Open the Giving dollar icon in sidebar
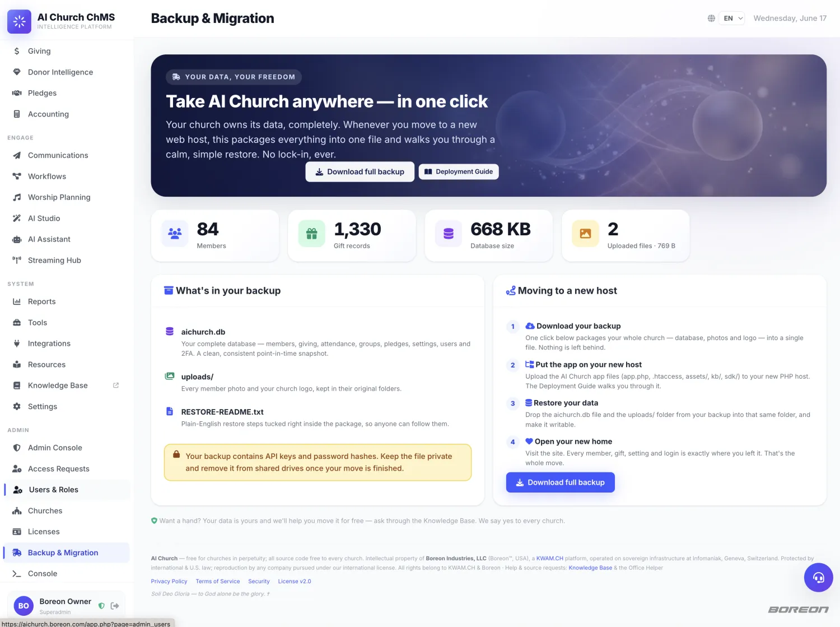 pos(17,51)
